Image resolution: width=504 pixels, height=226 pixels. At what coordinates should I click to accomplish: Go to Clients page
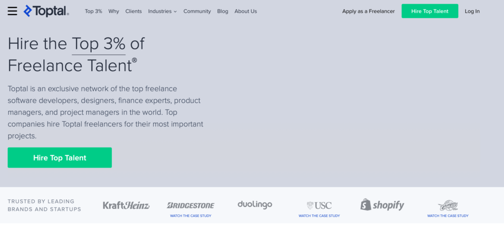click(x=134, y=11)
